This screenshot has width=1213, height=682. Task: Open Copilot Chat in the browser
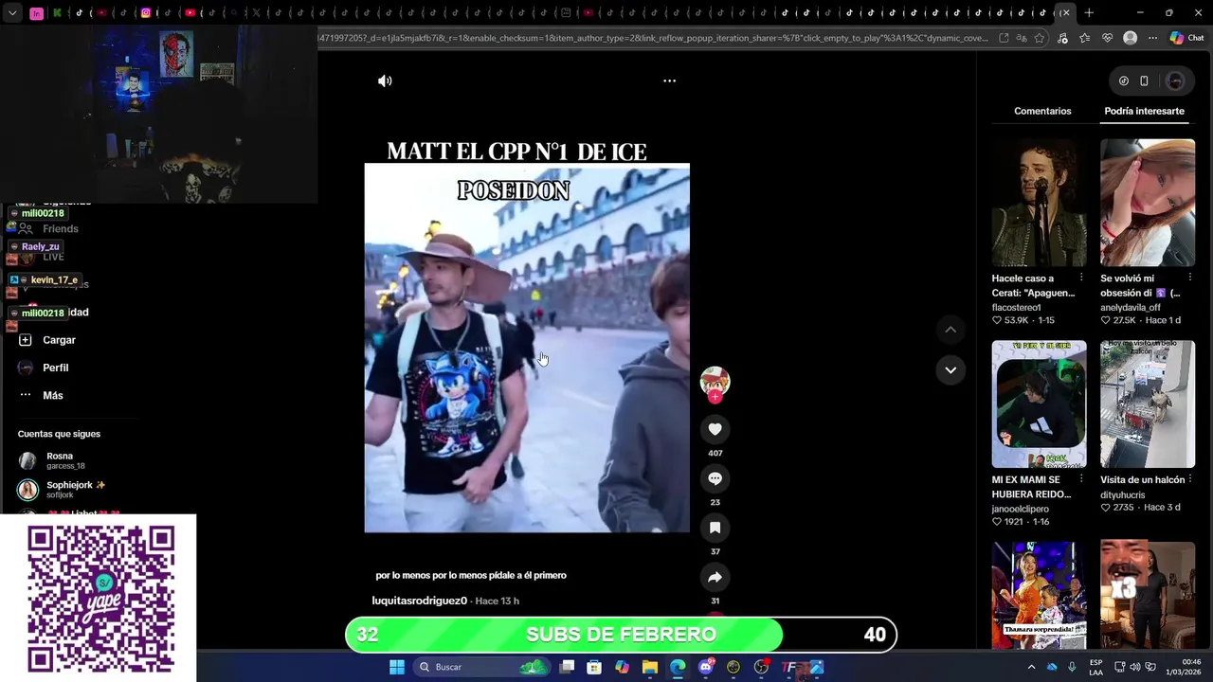click(x=1186, y=38)
